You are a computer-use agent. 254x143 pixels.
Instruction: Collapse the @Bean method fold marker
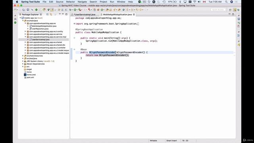click(74, 49)
